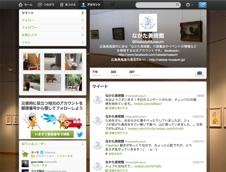
Task: Click @NakataMuseum handle in header
Action: tap(148, 42)
